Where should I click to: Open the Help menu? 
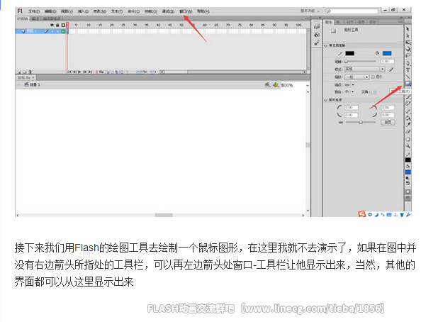(203, 11)
